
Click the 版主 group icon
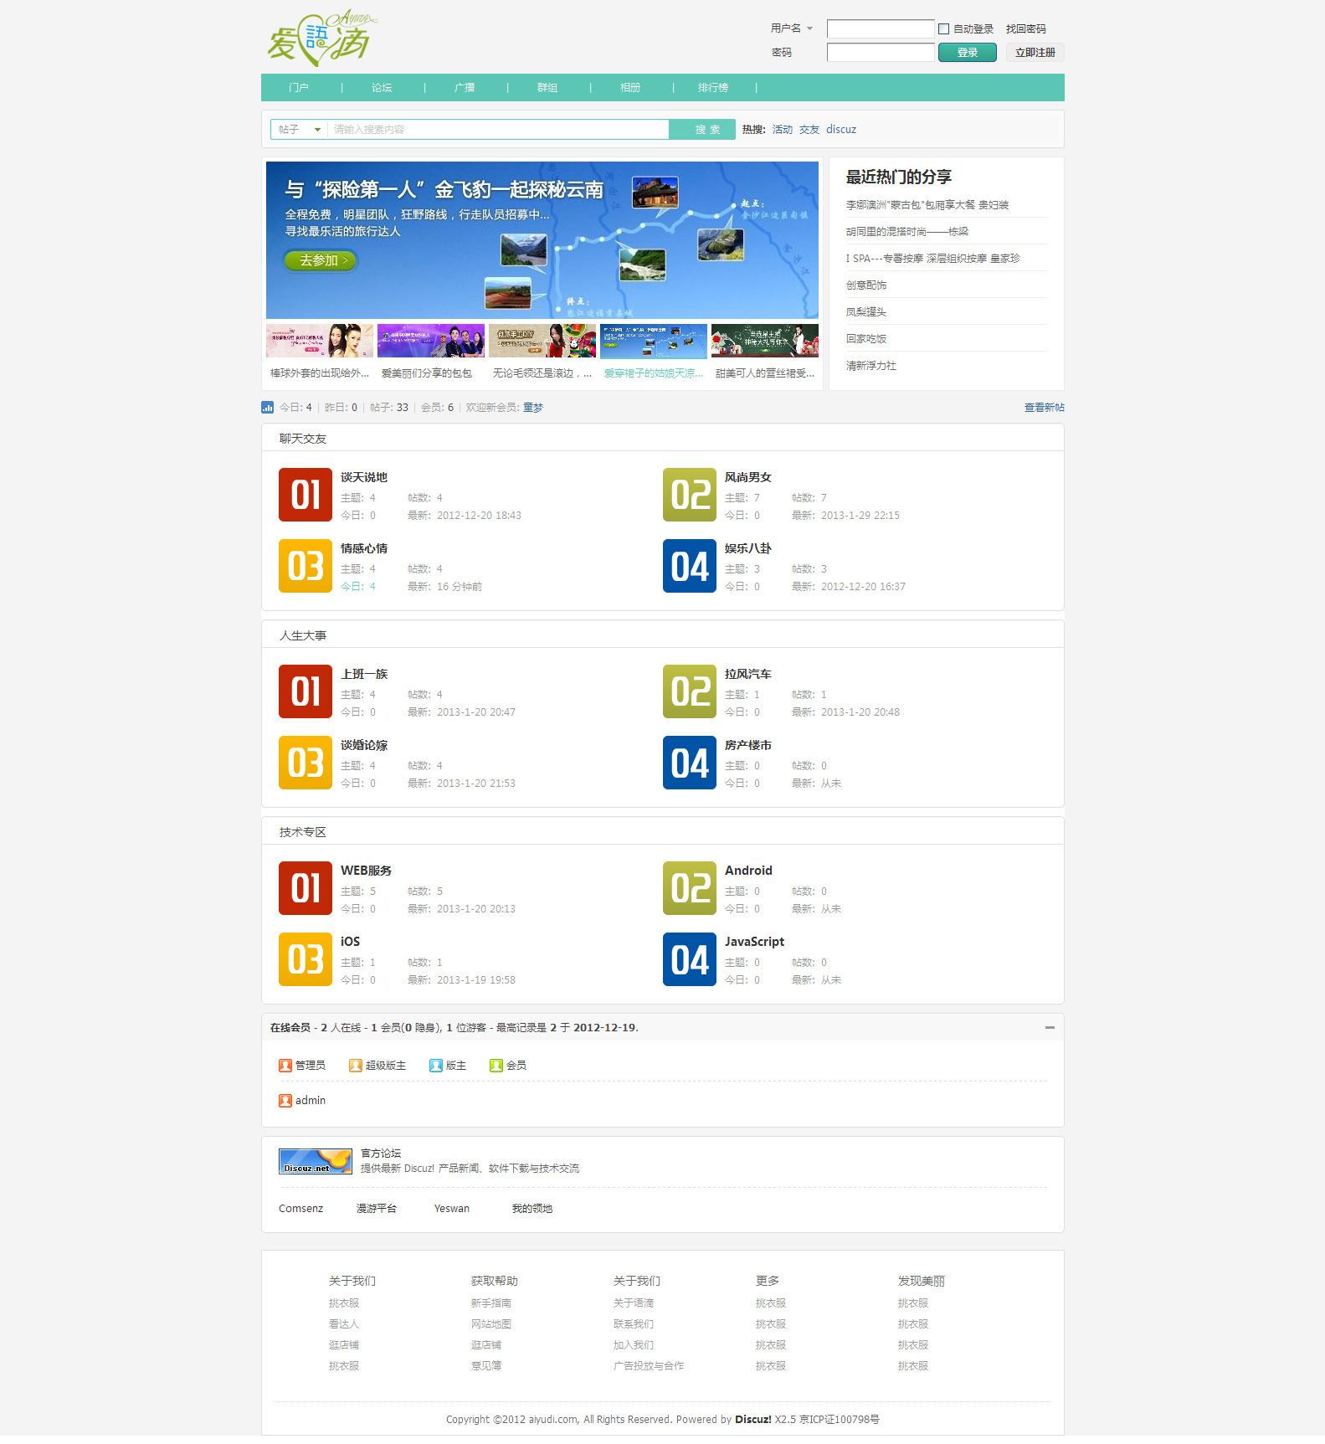coord(436,1066)
